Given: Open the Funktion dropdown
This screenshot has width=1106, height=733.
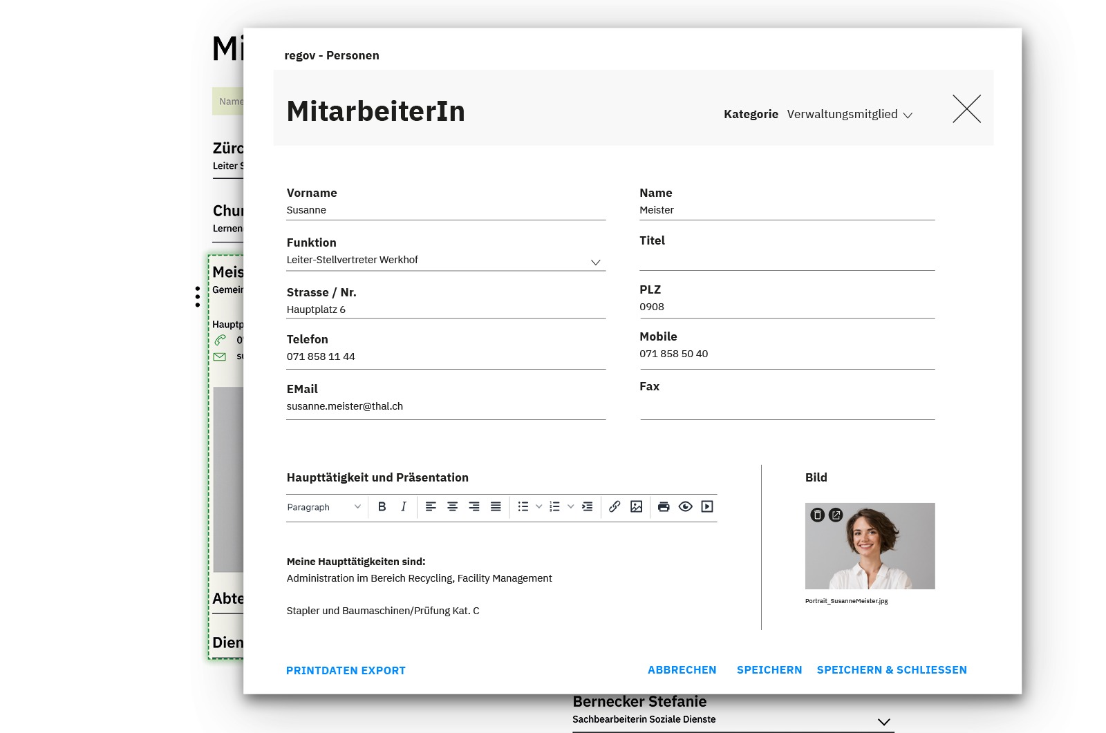Looking at the screenshot, I should click(596, 262).
